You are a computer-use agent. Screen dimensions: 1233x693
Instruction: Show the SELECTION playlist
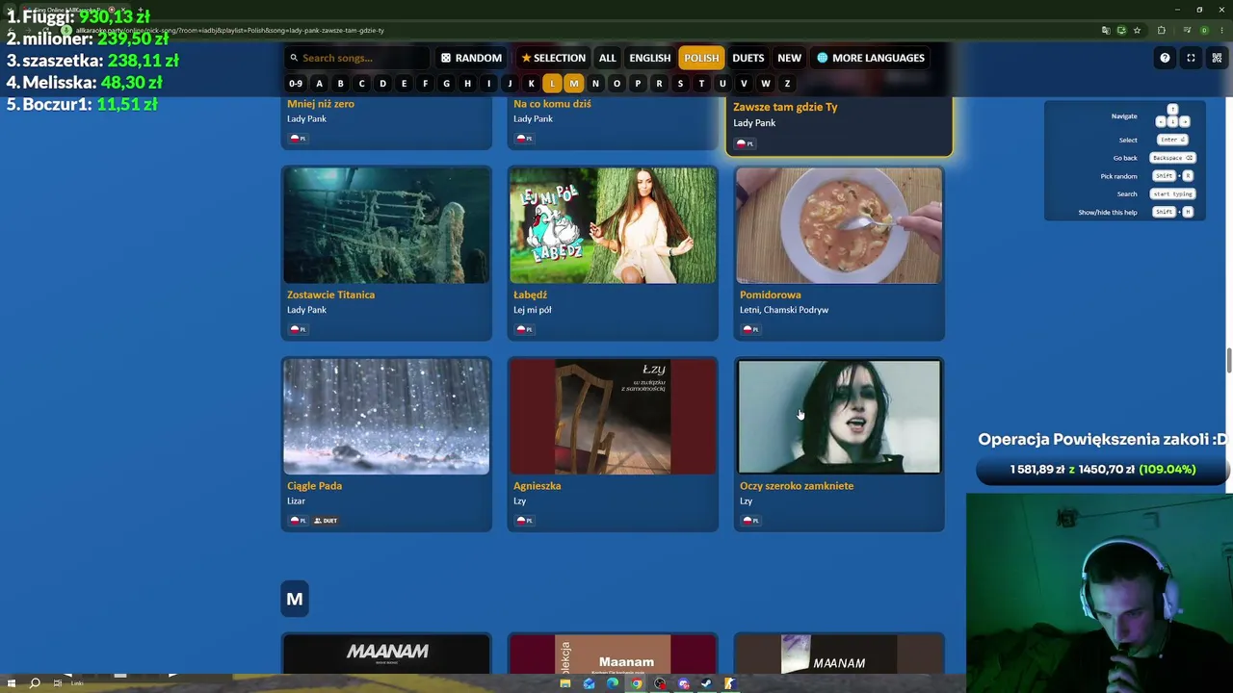pos(553,58)
